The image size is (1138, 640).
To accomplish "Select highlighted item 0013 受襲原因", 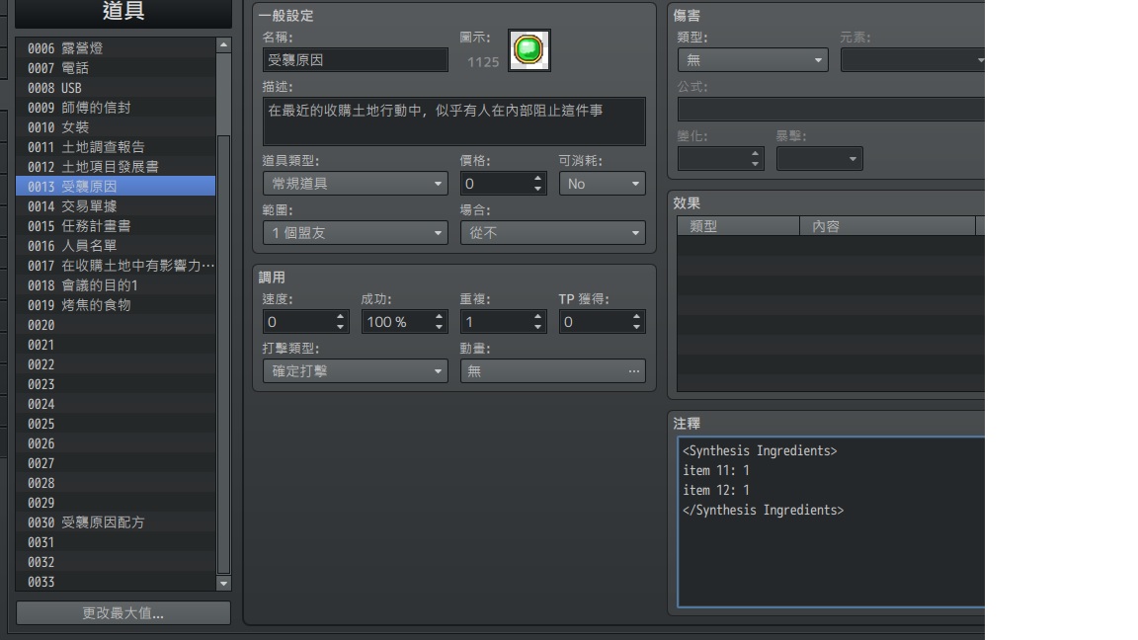I will 116,187.
